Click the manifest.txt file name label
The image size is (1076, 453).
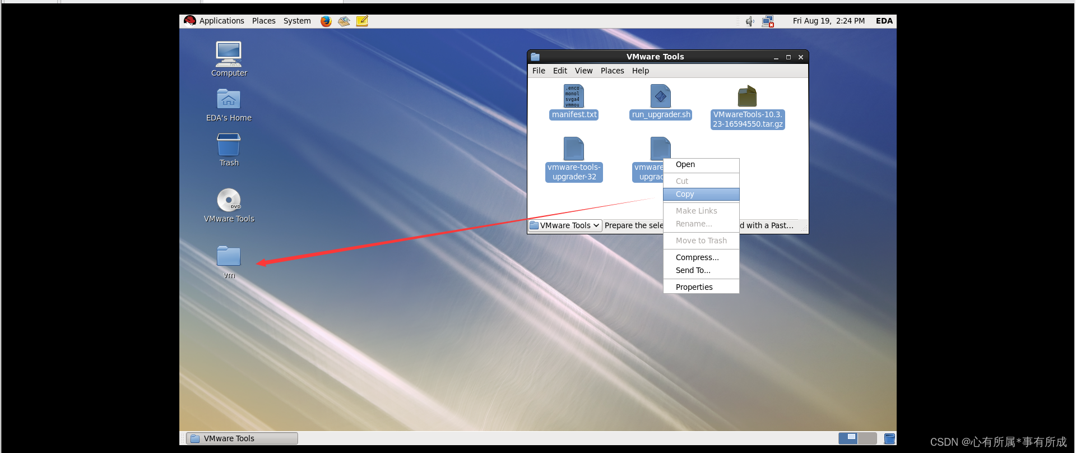click(x=574, y=114)
